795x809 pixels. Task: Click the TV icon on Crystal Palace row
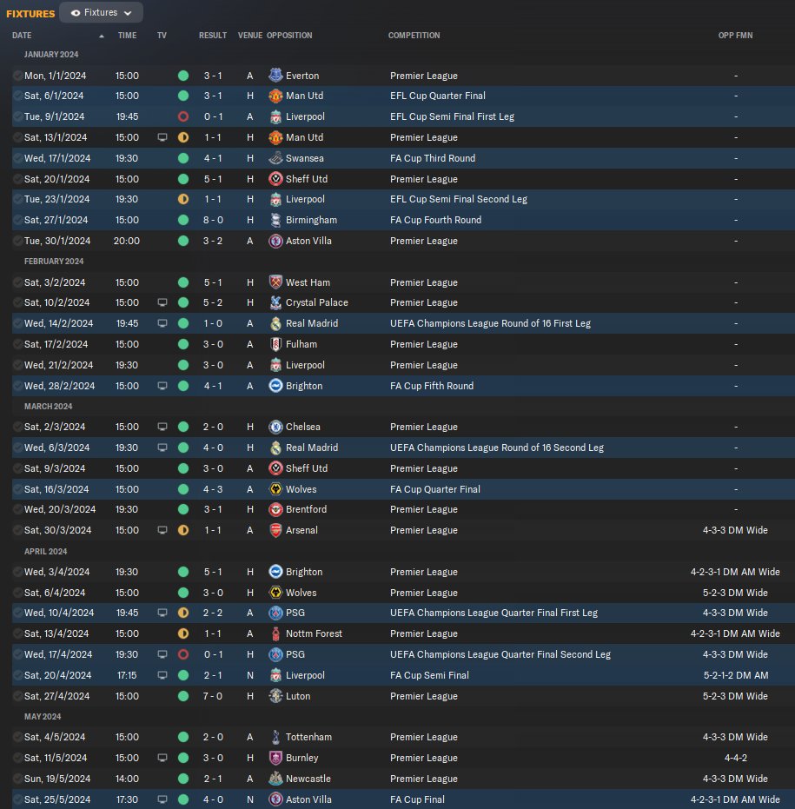[162, 302]
